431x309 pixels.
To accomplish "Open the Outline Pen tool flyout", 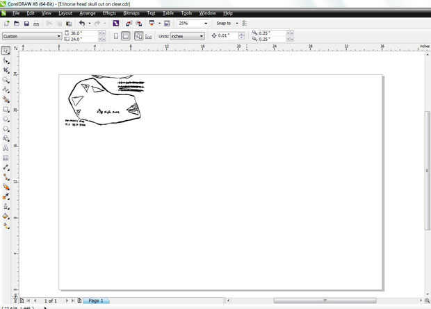I will tap(6, 206).
